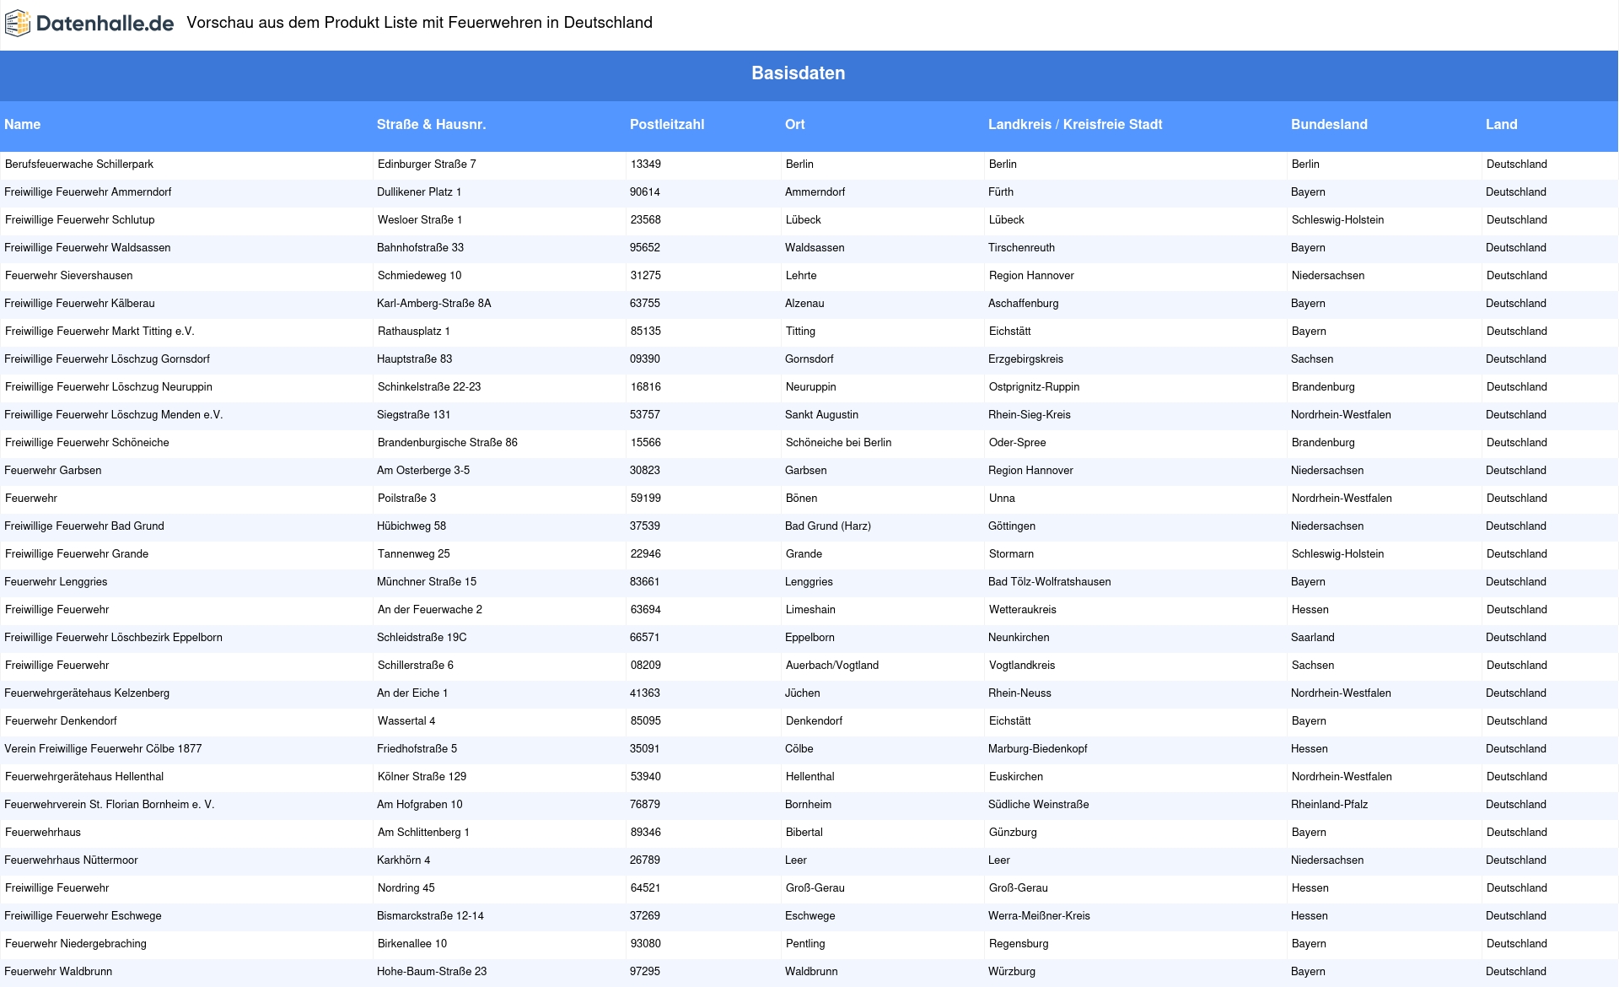Click Landkreis cell Südliche Weinstraße

click(x=1038, y=805)
